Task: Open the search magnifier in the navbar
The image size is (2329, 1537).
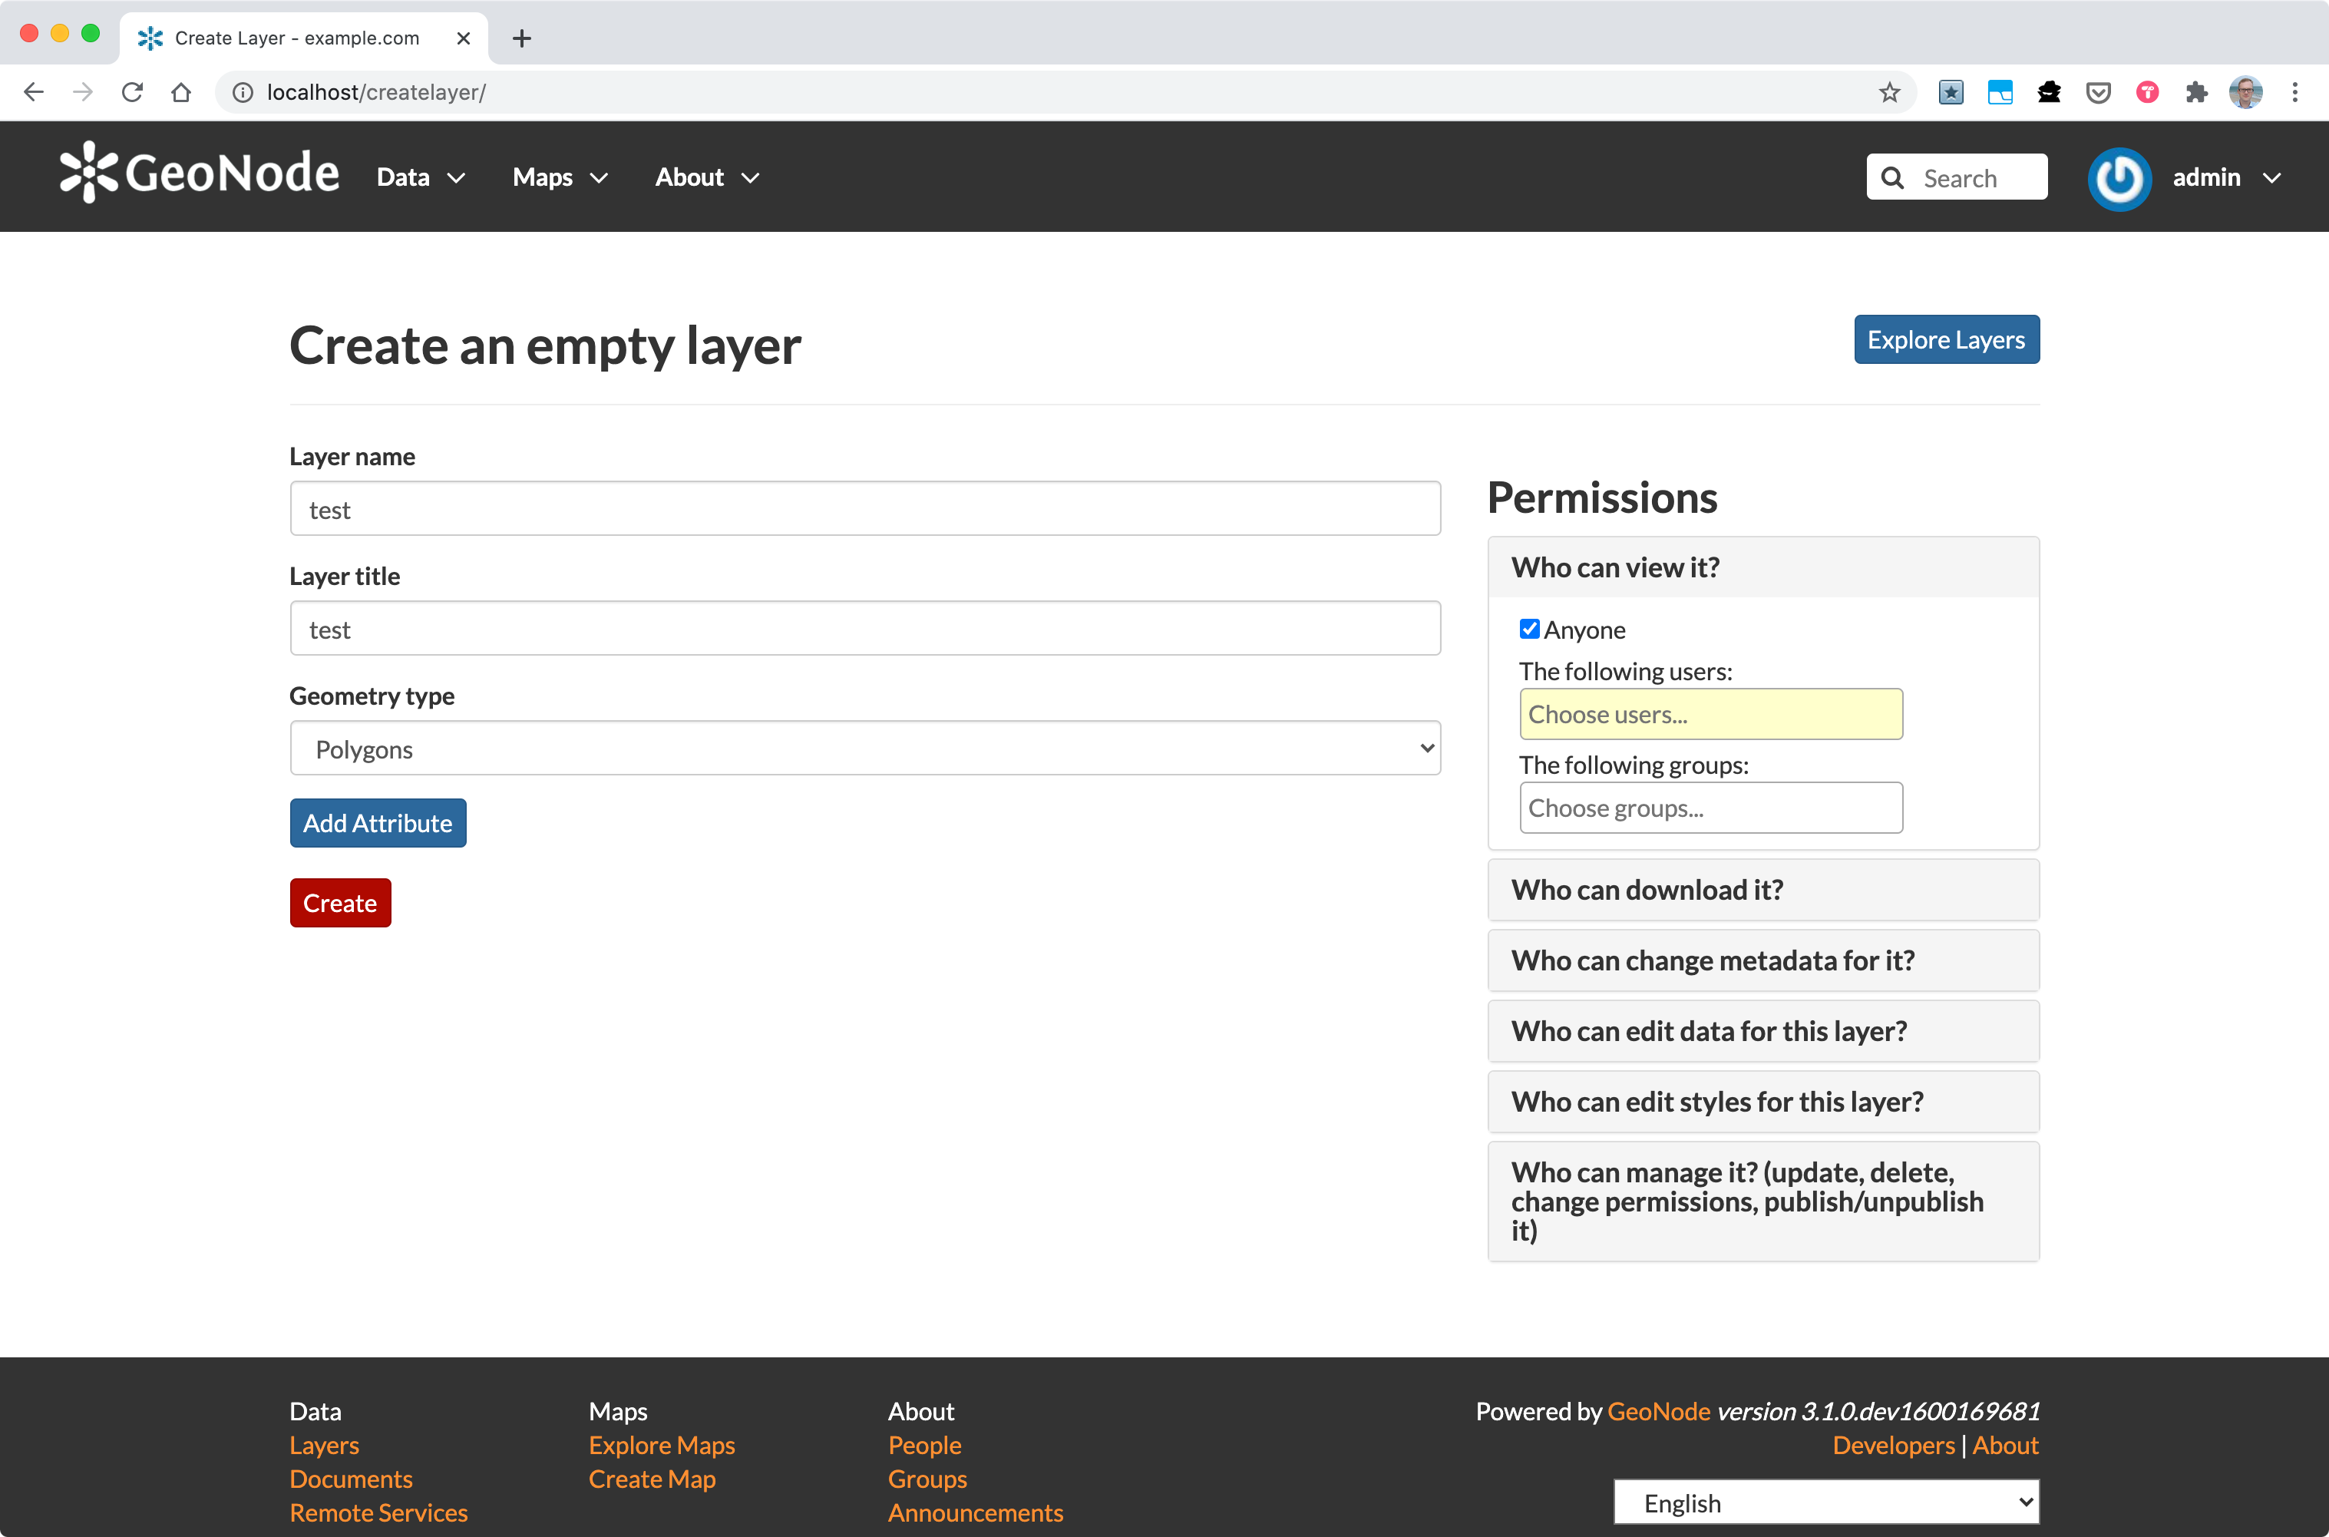Action: pos(1893,177)
